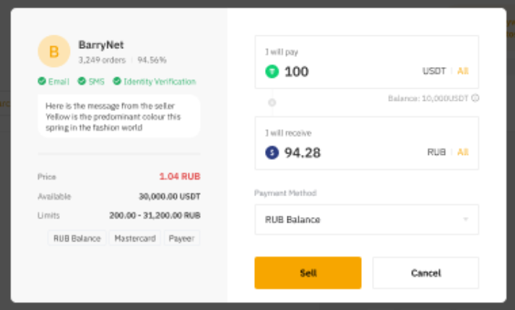
Task: Open the Payment Method dropdown
Action: click(366, 219)
